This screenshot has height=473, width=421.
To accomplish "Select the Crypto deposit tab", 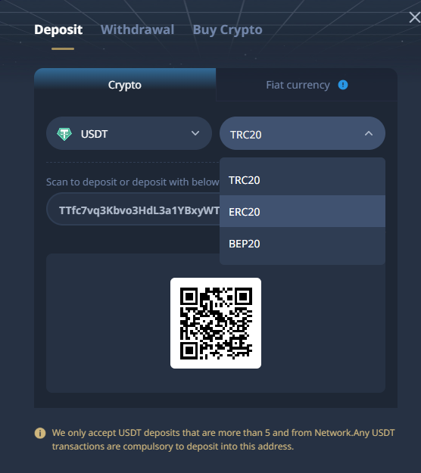I will coord(125,85).
